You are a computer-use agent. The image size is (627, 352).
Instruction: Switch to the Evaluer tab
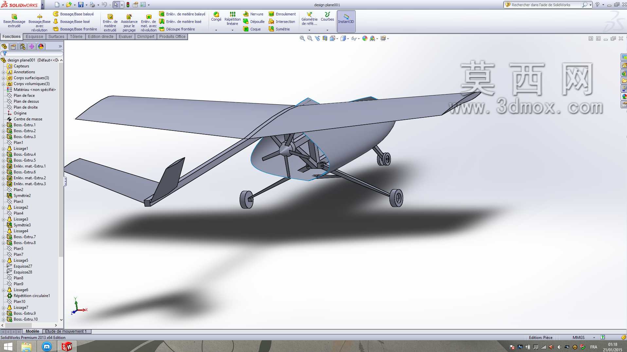[126, 37]
